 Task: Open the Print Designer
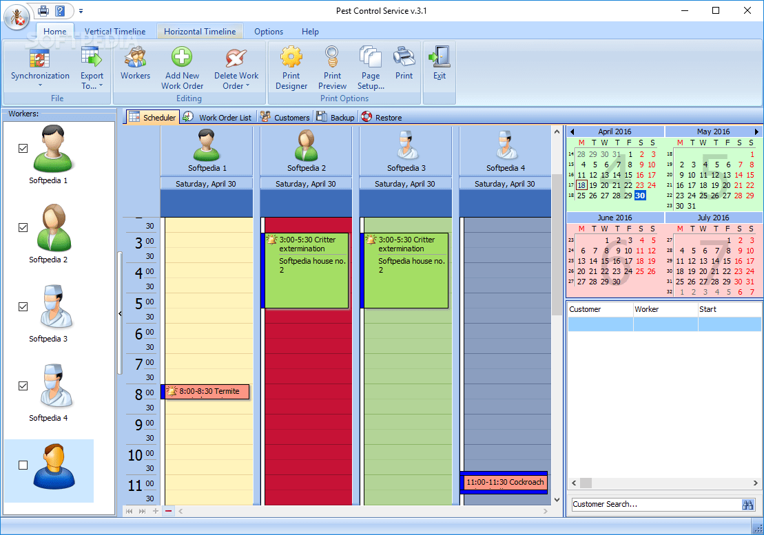(x=291, y=68)
